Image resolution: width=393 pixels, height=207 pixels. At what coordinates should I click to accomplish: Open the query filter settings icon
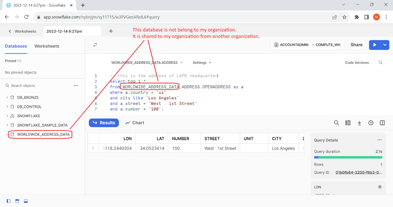[95, 45]
